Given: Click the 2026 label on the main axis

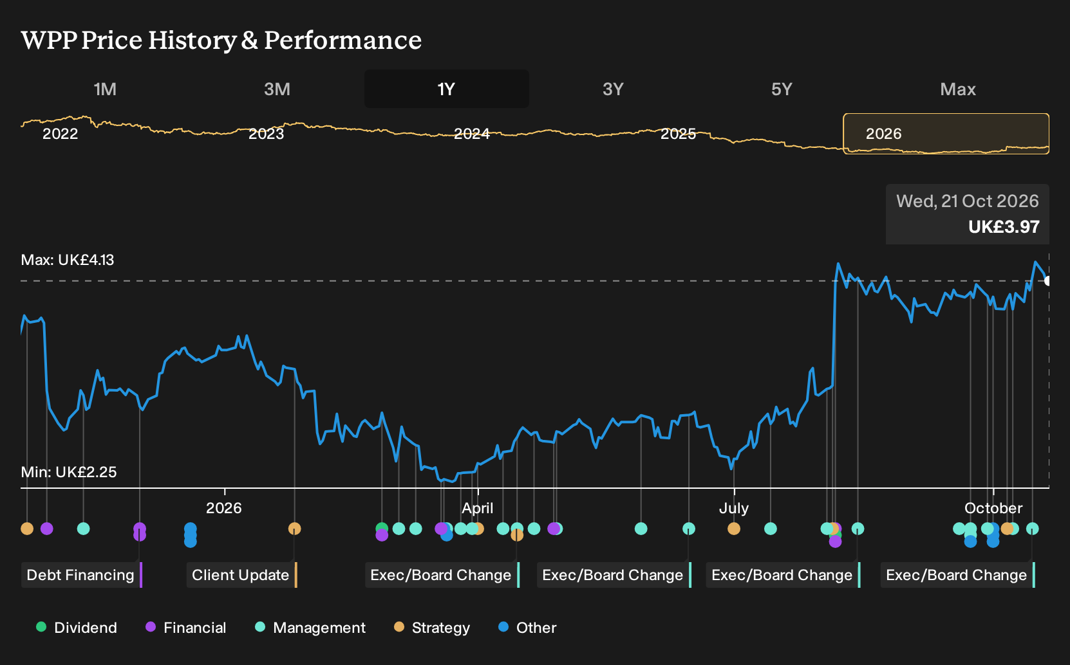Looking at the screenshot, I should pos(224,508).
